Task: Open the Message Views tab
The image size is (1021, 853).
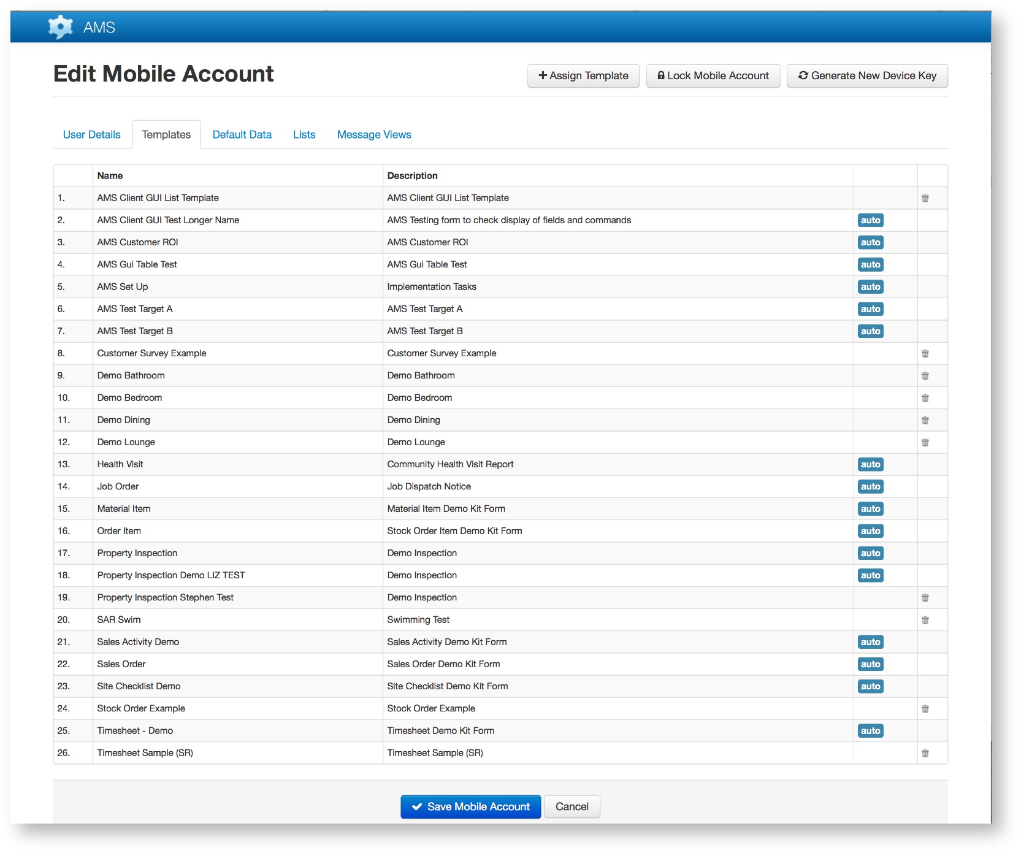Action: tap(374, 134)
